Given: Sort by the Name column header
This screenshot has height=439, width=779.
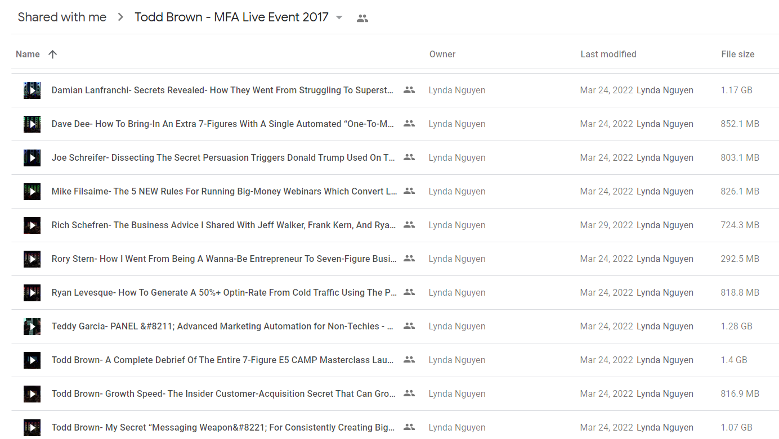Looking at the screenshot, I should click(x=28, y=55).
